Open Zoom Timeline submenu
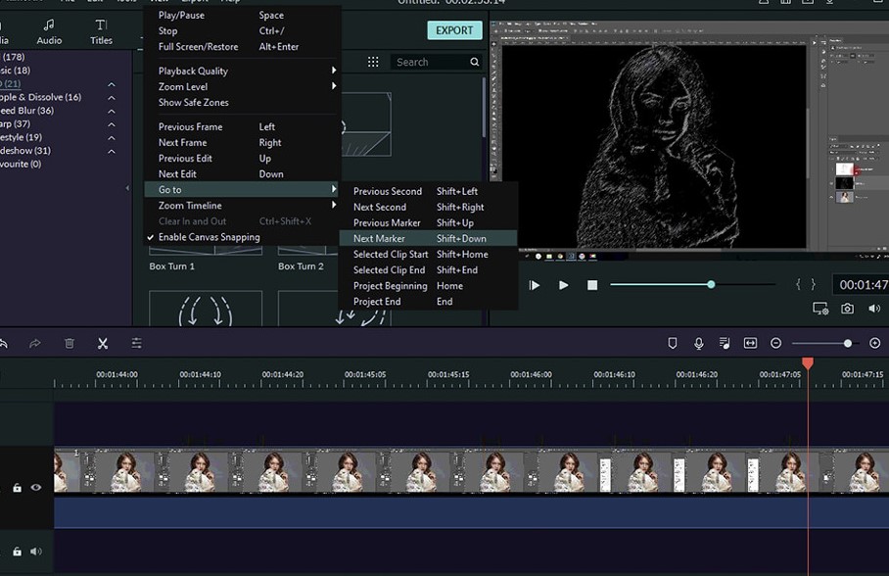This screenshot has height=576, width=889. [x=242, y=206]
